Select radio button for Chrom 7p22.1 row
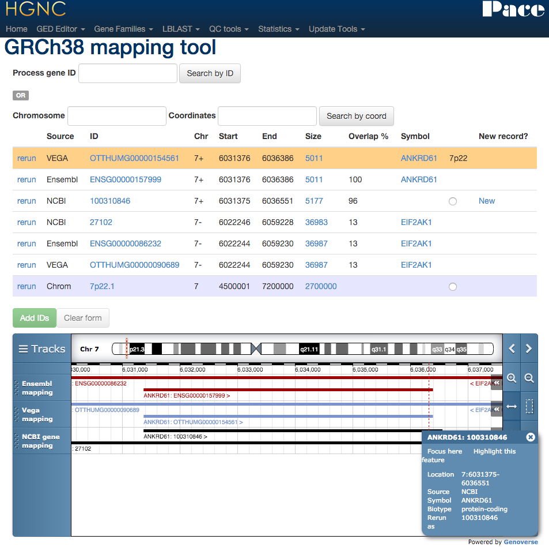 pos(453,287)
